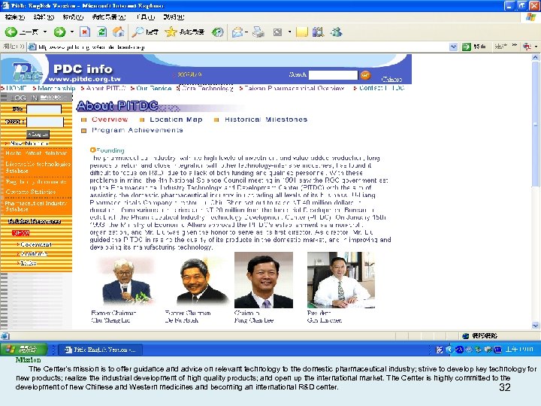Open the Core Technology nav link
This screenshot has width=541, height=406.
(207, 89)
